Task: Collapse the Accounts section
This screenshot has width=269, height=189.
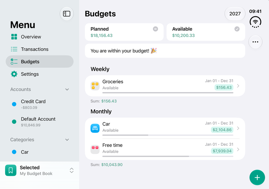Action: coord(67,89)
